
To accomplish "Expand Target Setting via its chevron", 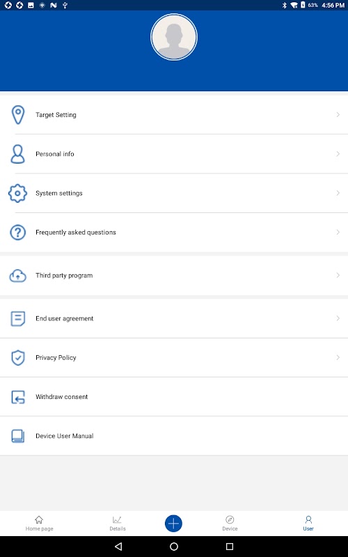I will coord(338,115).
